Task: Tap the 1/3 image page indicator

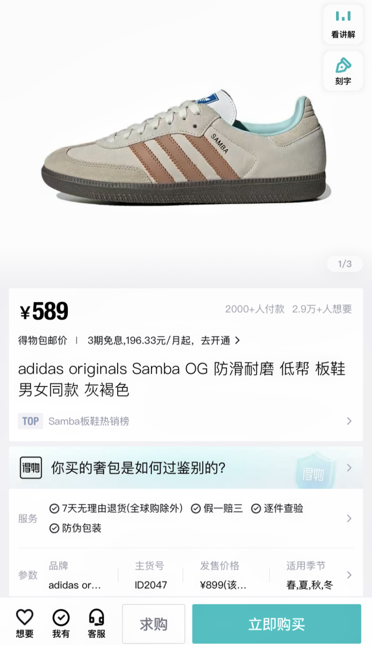Action: tap(345, 264)
